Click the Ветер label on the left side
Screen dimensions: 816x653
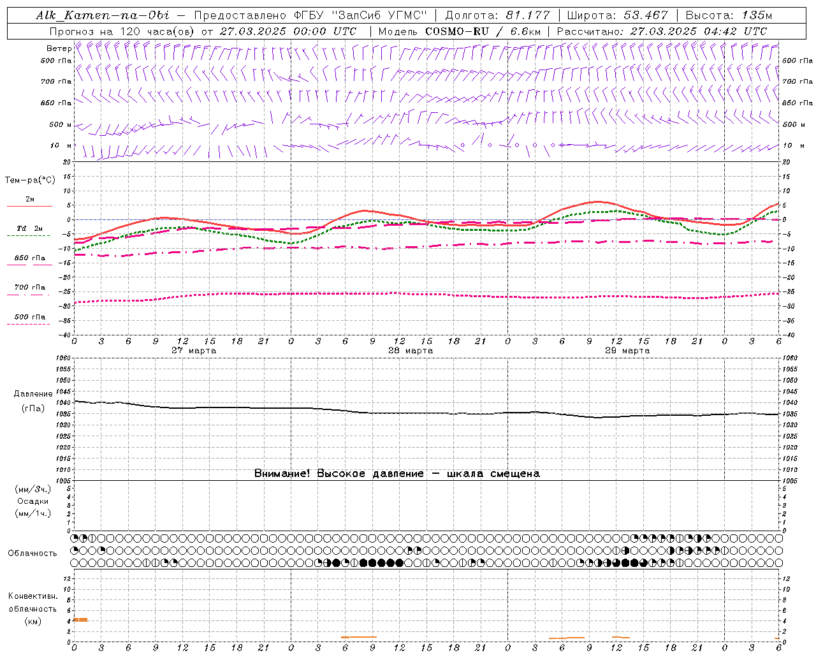59,48
